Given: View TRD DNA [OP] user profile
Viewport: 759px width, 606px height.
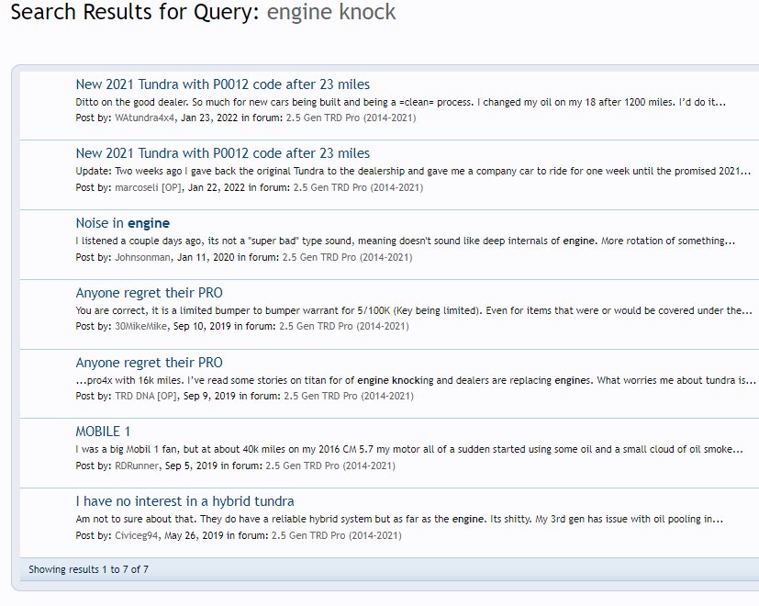Looking at the screenshot, I should point(146,396).
